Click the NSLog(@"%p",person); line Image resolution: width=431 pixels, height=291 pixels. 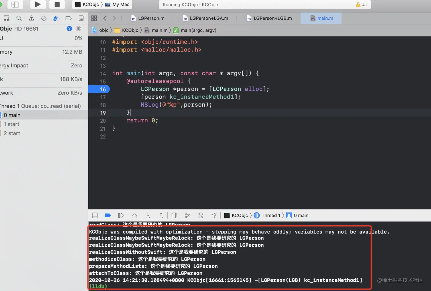(176, 105)
